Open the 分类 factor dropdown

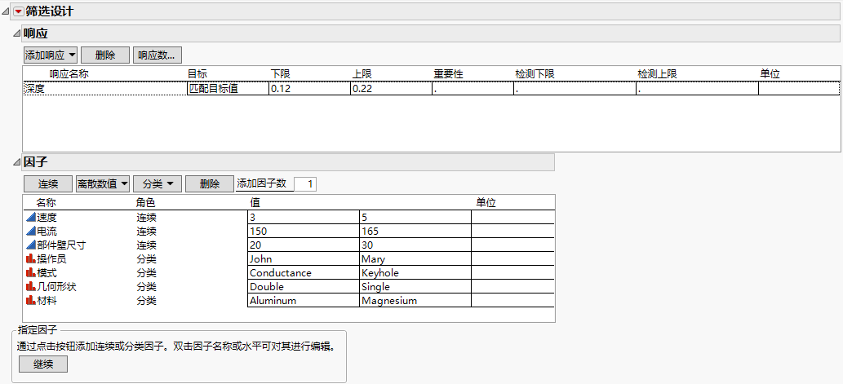pyautogui.click(x=158, y=183)
